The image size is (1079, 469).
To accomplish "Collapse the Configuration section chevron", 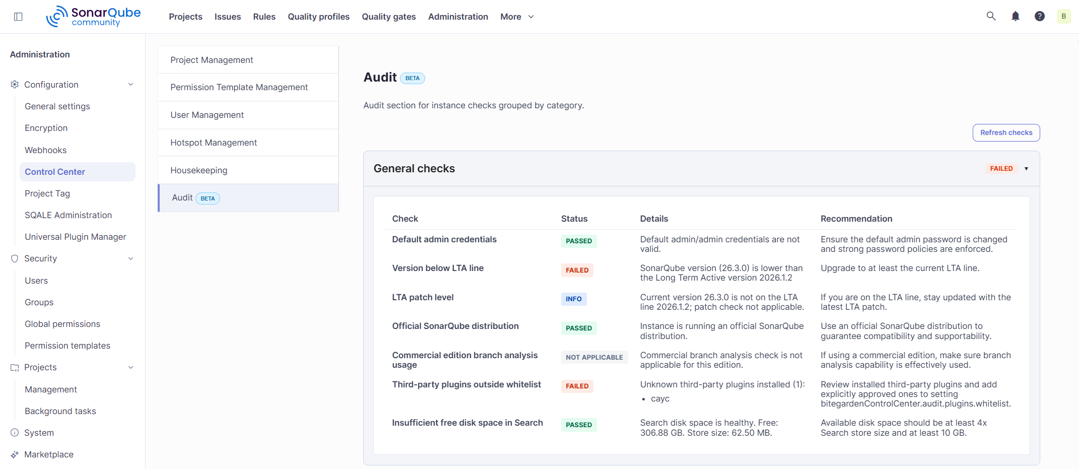I will pos(130,85).
